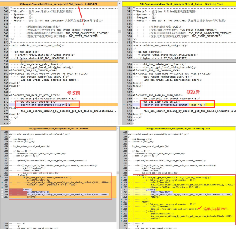
Task: Click '#if CONFIG_TWS_PAIR_BY_BOTH_SIDES' on 2ef09dd9 line 569
Action: [x=34, y=95]
